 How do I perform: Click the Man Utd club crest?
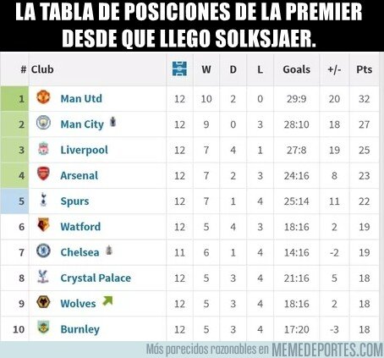(43, 97)
